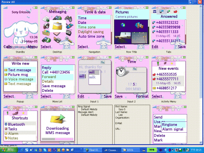Open the highlighted answered-calls tab in Tabs preview

(x=162, y=11)
